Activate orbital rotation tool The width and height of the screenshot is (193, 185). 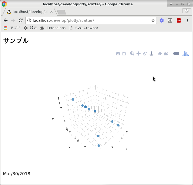coord(145,54)
